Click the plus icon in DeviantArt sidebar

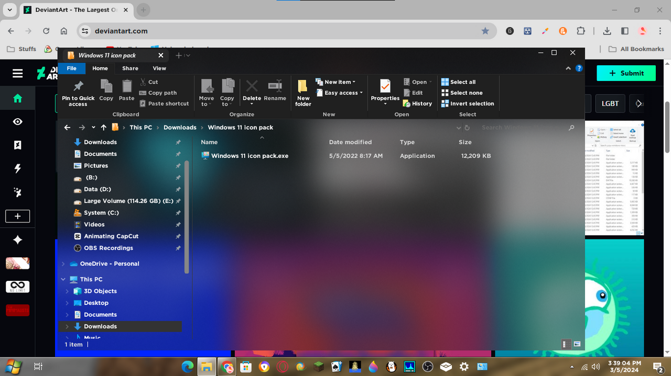(18, 216)
